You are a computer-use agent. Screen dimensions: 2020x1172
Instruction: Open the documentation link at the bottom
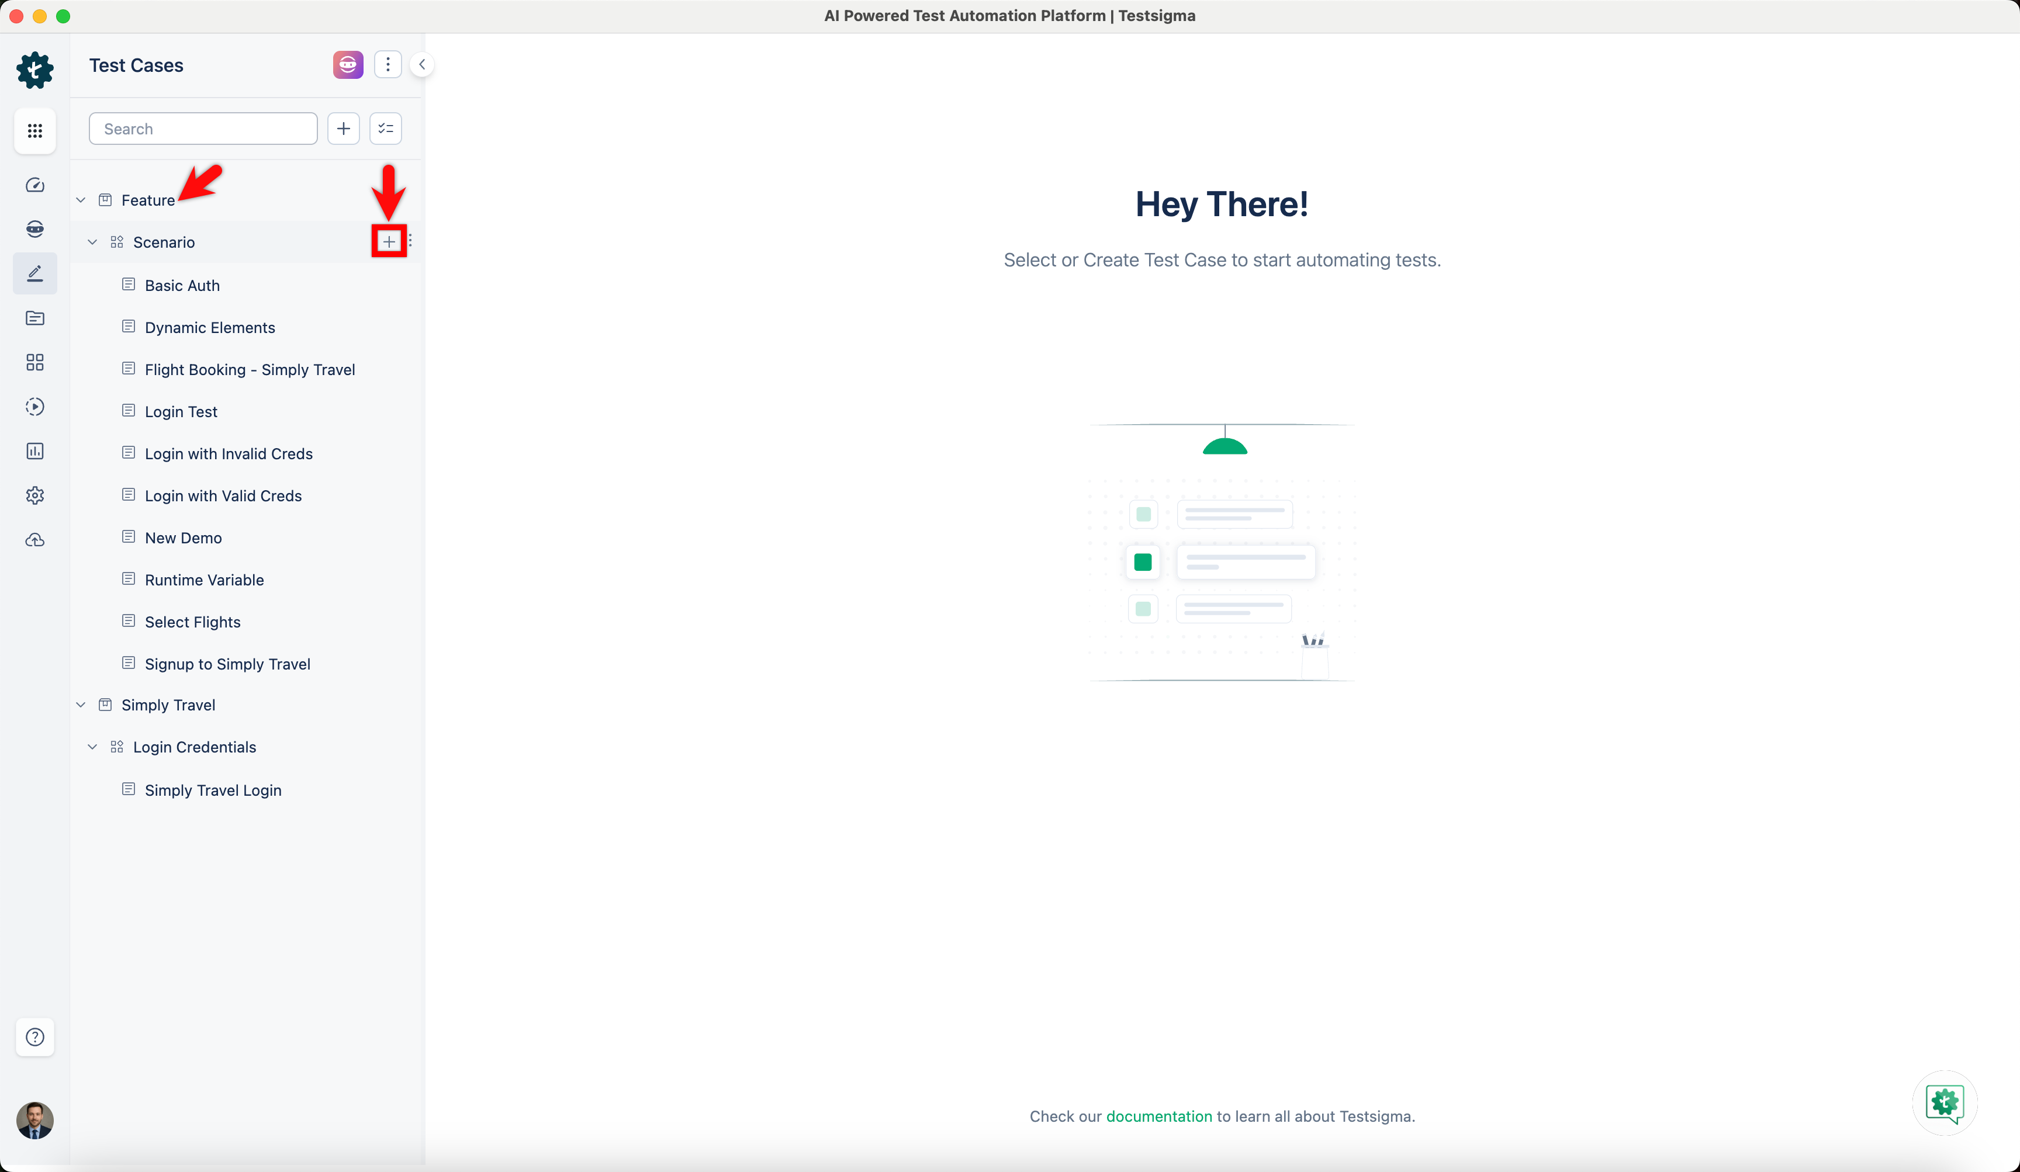(1159, 1116)
